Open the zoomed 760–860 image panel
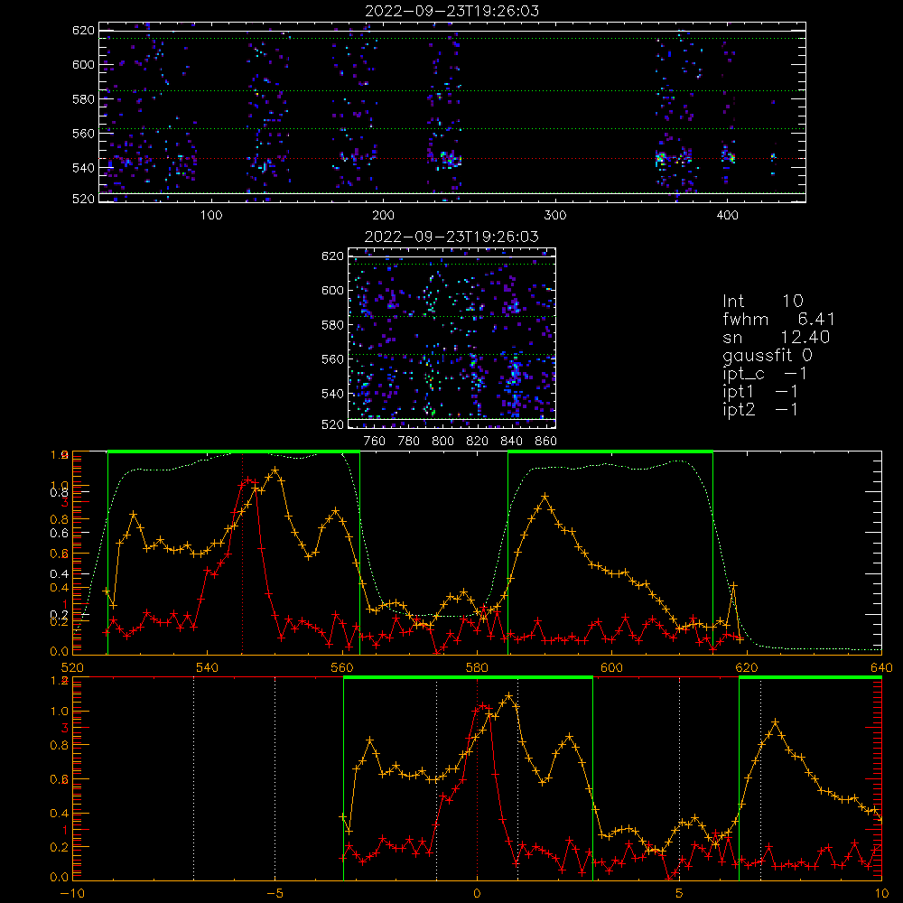Screen dimensions: 903x903 (452, 338)
